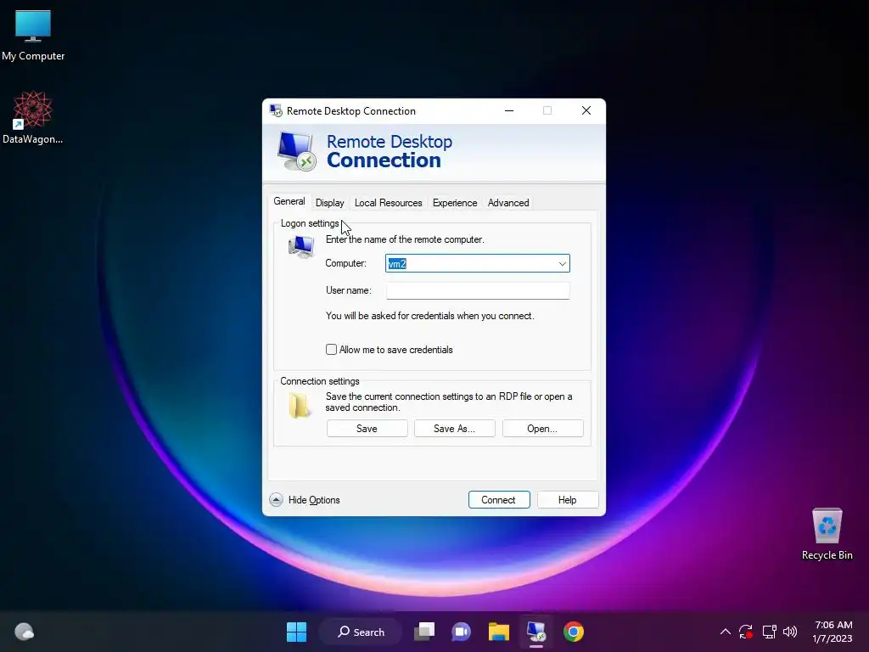Show hidden system tray icons

pyautogui.click(x=725, y=632)
